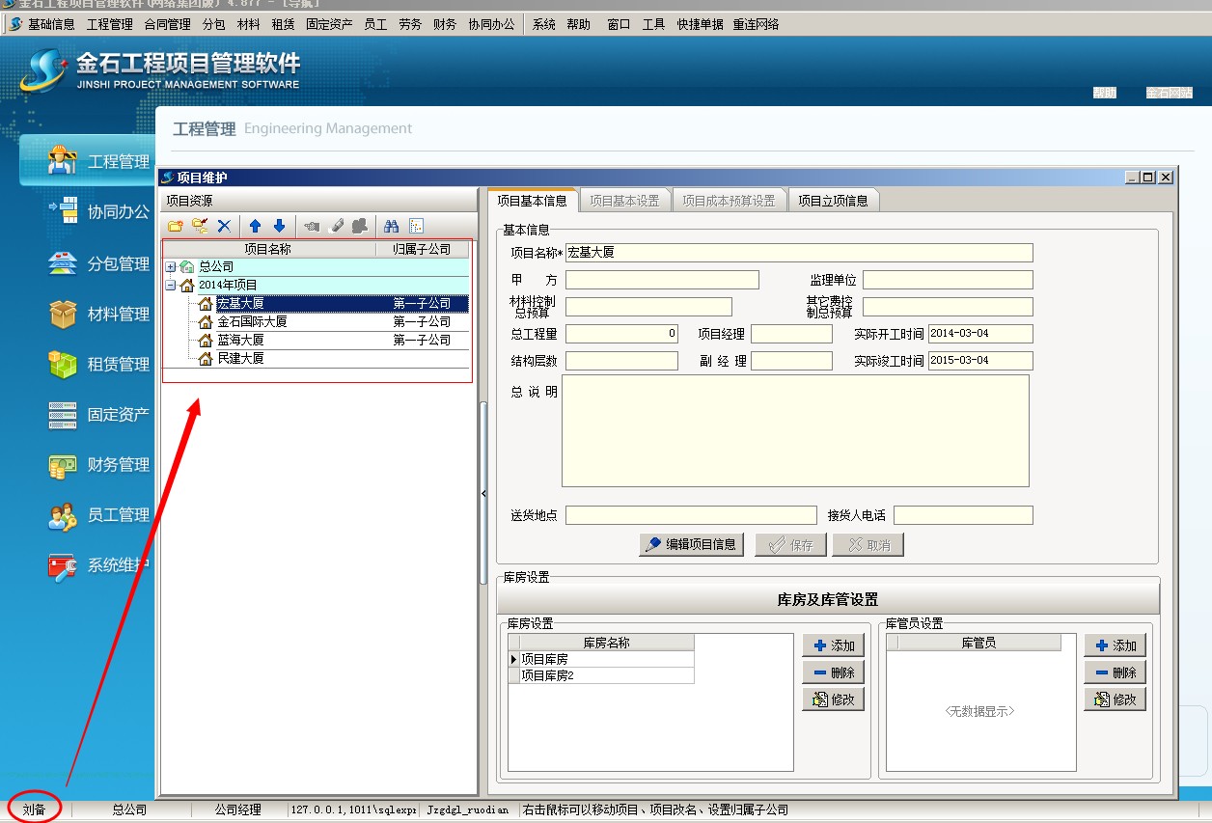
Task: Click the blue X delete icon
Action: (x=224, y=226)
